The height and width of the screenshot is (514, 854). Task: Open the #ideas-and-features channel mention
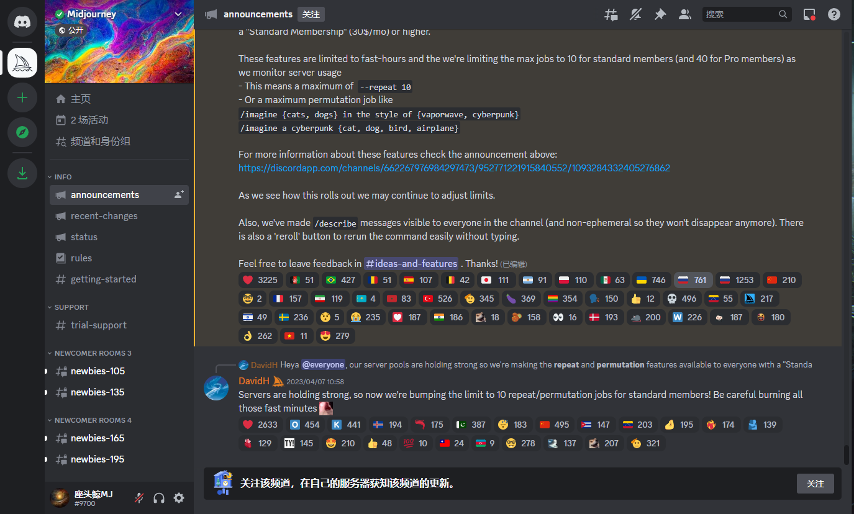point(411,264)
